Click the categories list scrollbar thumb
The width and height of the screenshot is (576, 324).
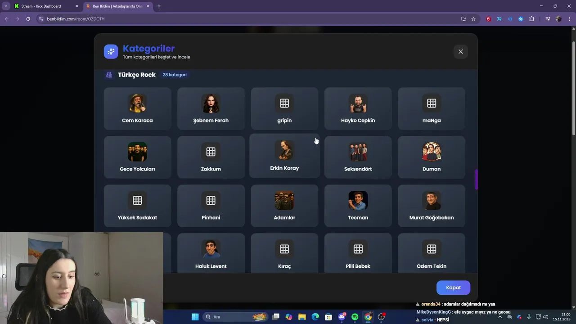[476, 180]
